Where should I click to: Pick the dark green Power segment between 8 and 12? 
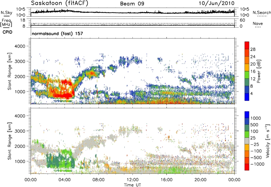point(247,82)
